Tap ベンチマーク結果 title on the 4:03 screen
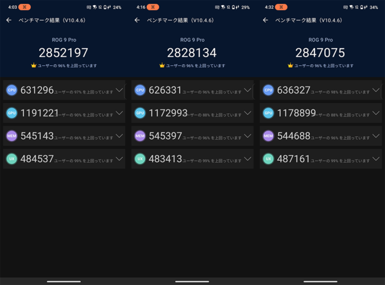This screenshot has width=385, height=285. (x=52, y=20)
